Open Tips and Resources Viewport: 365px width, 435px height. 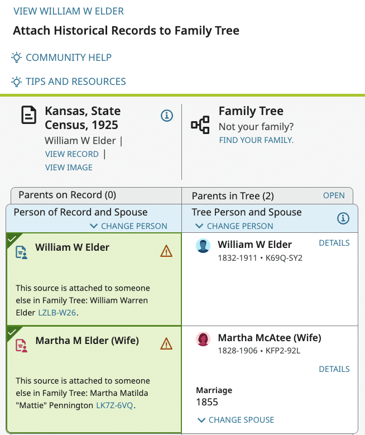(x=75, y=82)
